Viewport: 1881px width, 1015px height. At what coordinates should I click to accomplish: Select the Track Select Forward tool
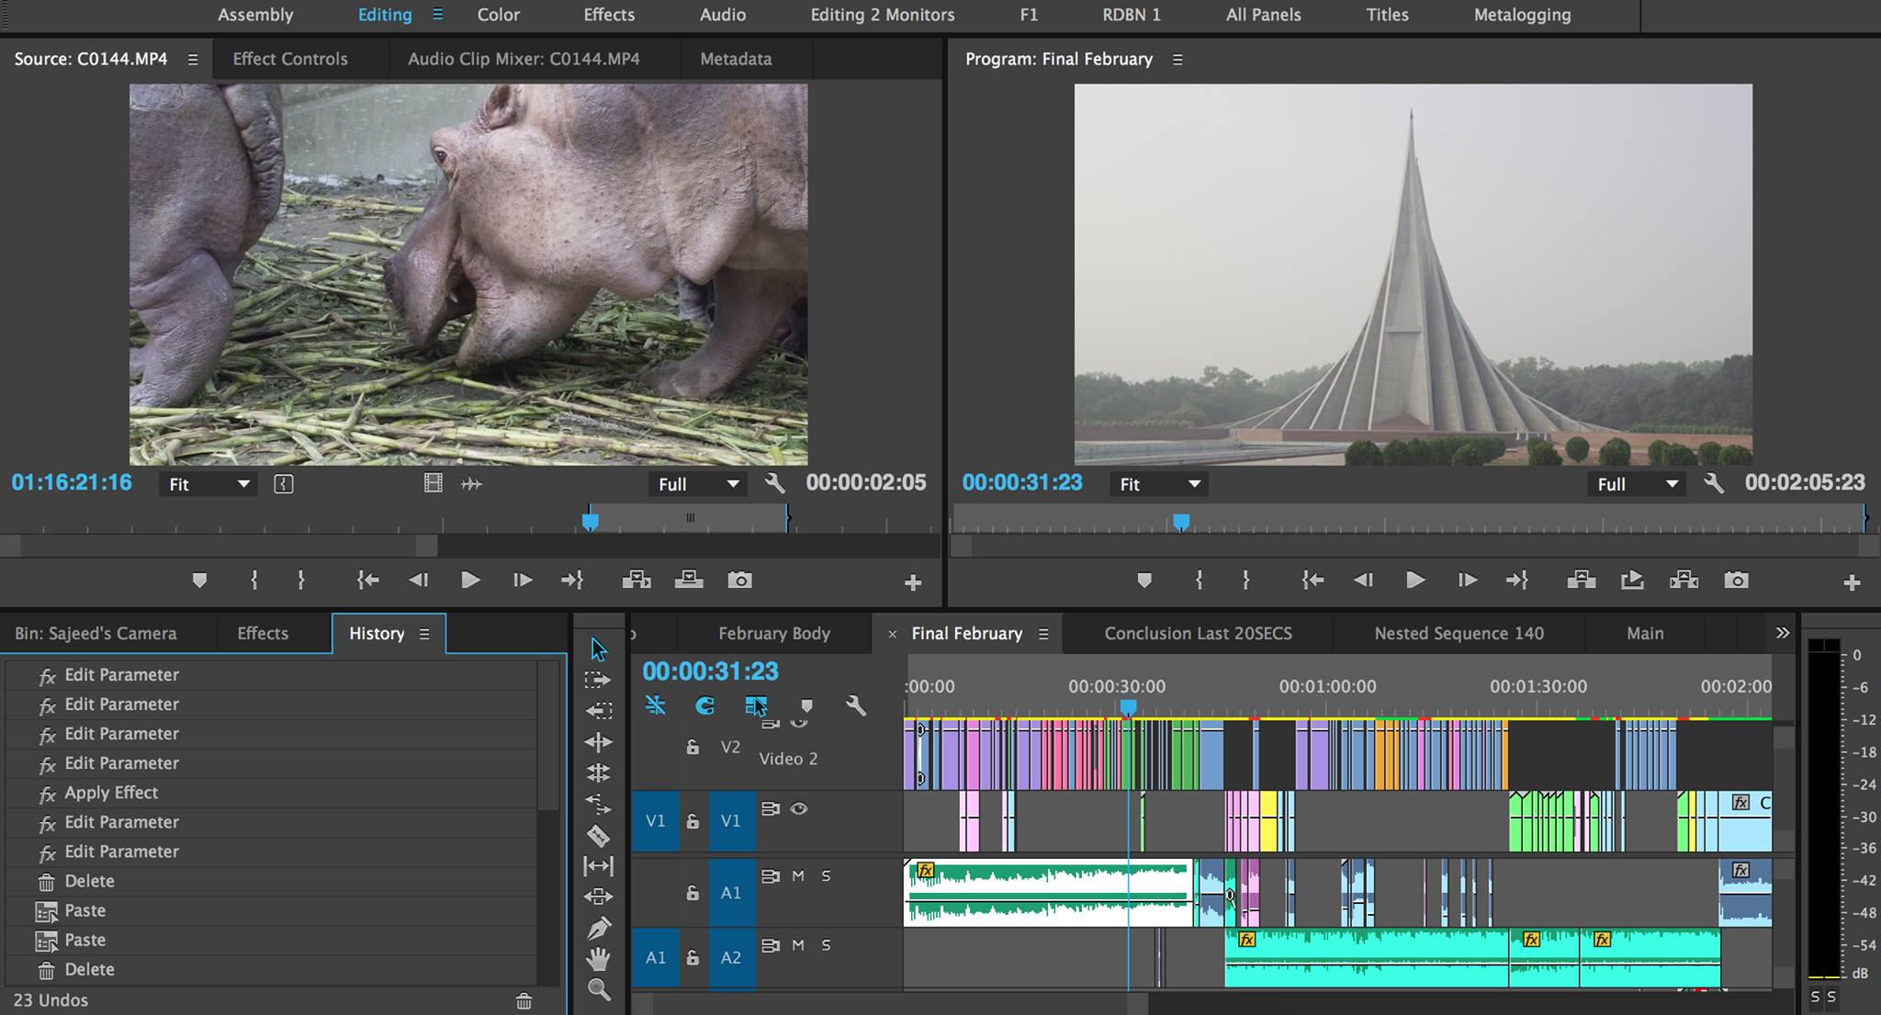click(x=598, y=680)
